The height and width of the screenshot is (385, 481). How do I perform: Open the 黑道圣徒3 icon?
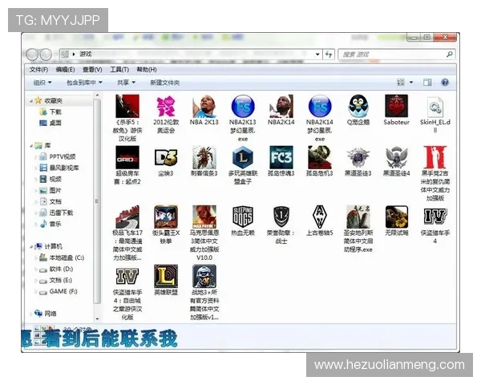[x=358, y=157]
